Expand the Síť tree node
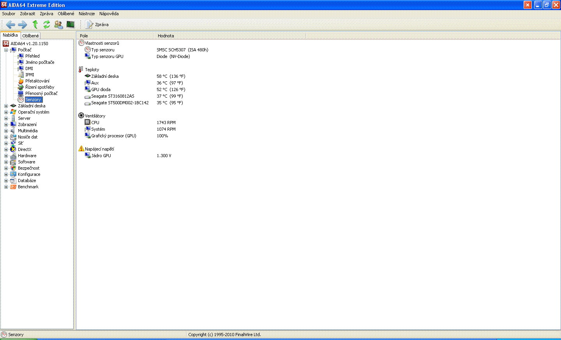The height and width of the screenshot is (340, 561). coord(6,143)
